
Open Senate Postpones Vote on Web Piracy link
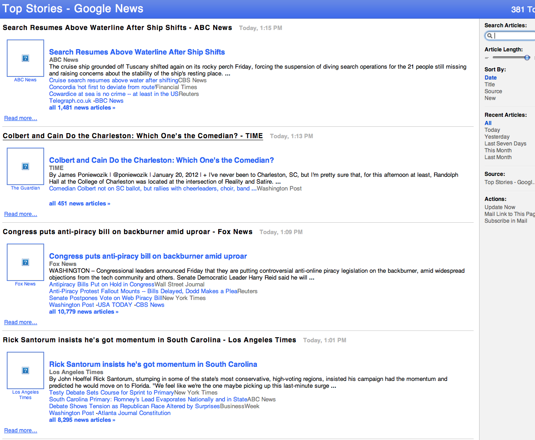point(105,298)
